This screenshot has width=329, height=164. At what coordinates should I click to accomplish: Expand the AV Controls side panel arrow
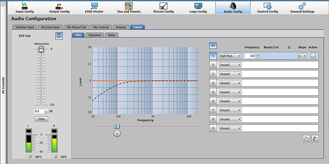tap(3, 4)
